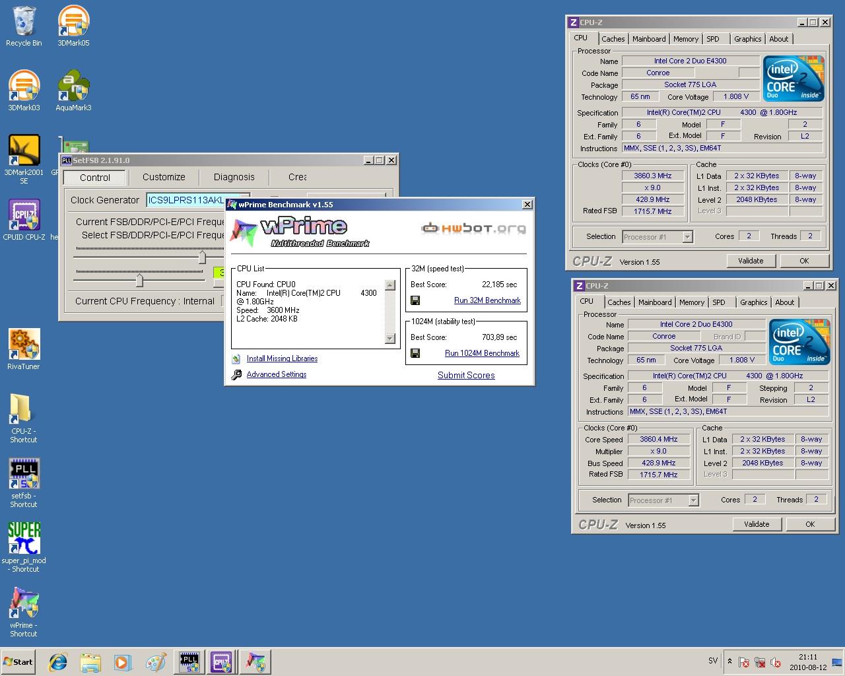Open Caches tab in top CPU-Z window
Screen dimensions: 845x676
click(613, 39)
